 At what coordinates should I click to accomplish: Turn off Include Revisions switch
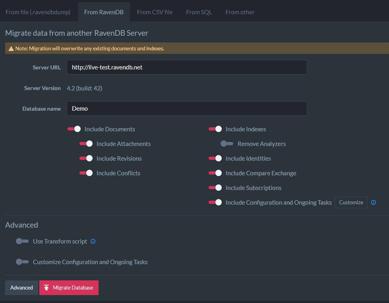coord(86,158)
